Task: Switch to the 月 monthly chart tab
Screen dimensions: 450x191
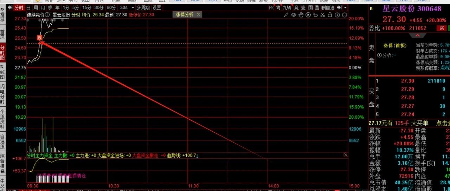Action: (x=43, y=7)
